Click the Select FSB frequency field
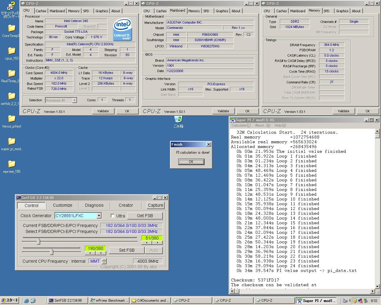Viewport: 381px width, 305px height. point(132,231)
